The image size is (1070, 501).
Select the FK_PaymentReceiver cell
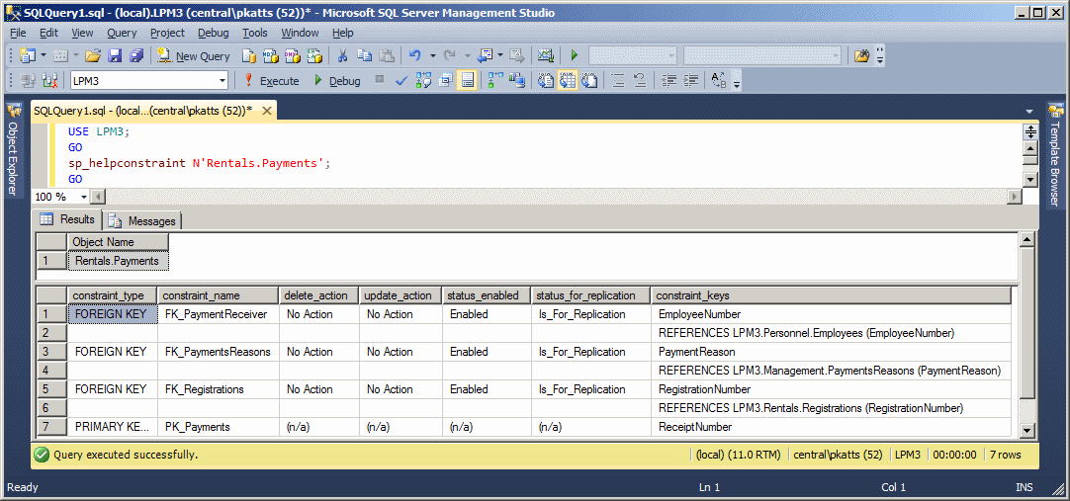point(218,314)
